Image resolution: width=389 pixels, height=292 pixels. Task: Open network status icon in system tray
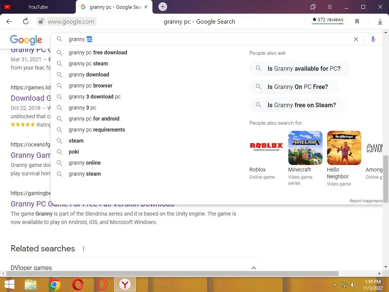344,285
